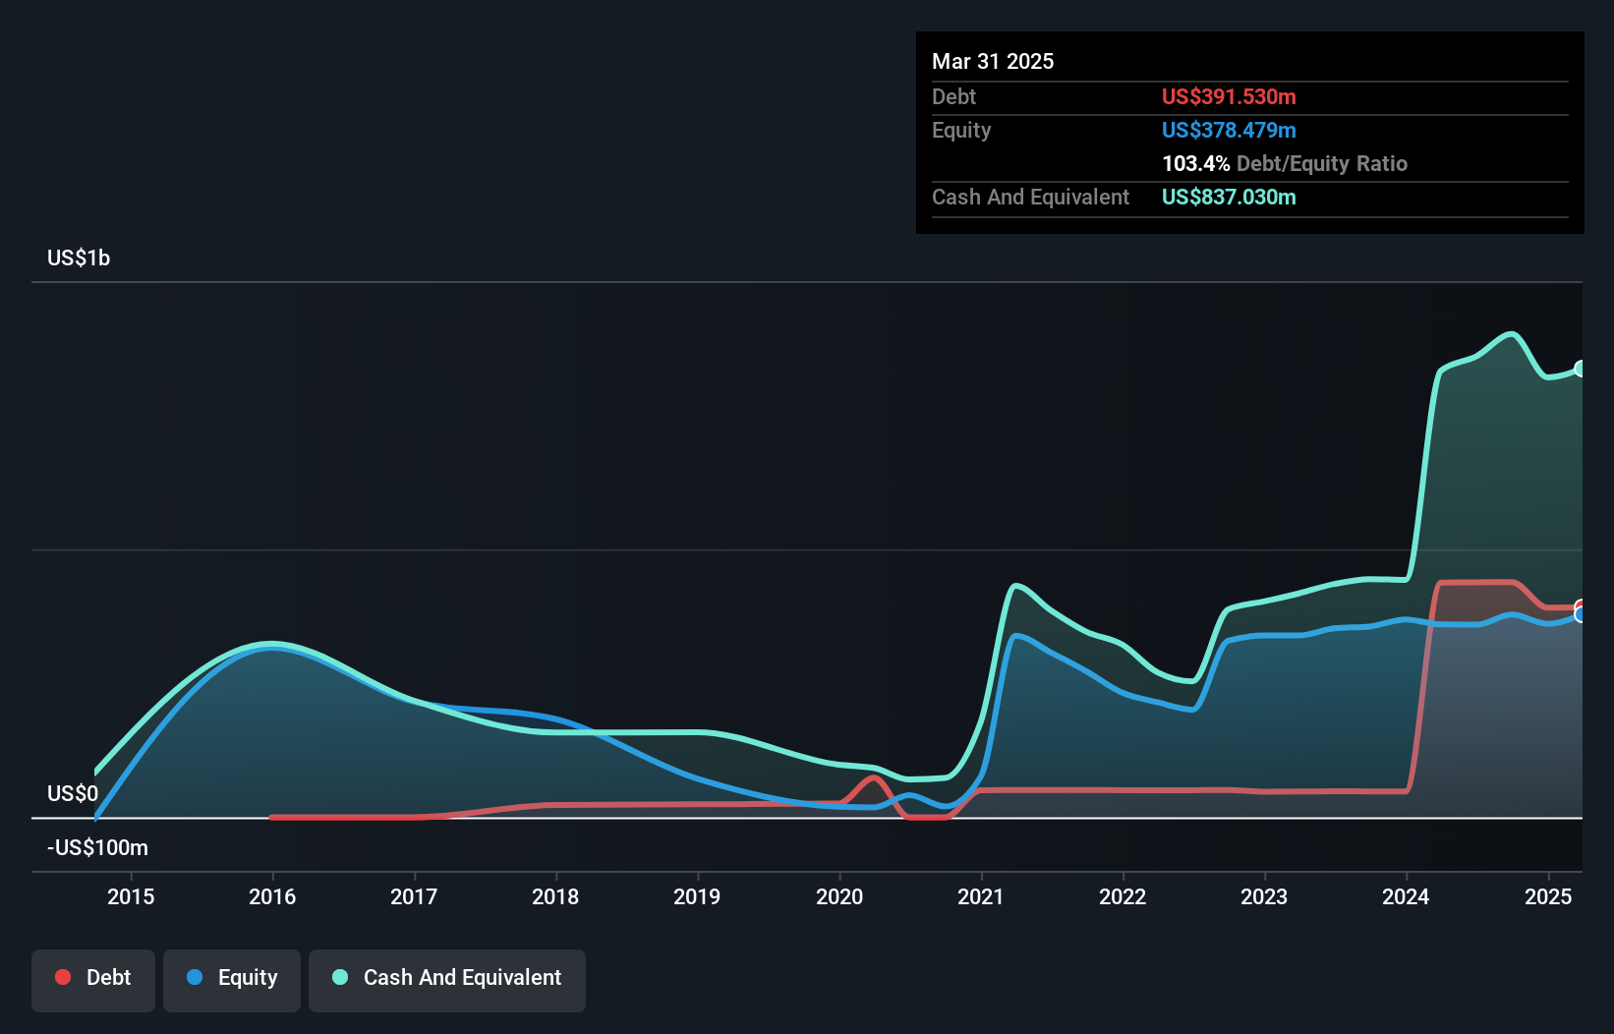Click the US$1b gridline on the value axis
Viewport: 1614px width, 1034px height.
[80, 258]
